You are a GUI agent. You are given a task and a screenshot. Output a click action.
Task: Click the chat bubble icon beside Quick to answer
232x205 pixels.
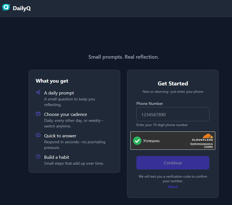[x=38, y=135]
